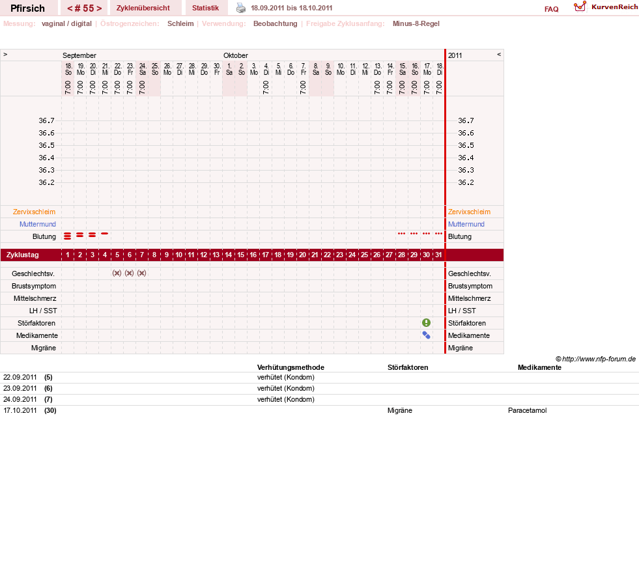Viewport: 639px width, 575px height.
Task: Click the light bleeding marker on day 4
Action: pyautogui.click(x=105, y=234)
